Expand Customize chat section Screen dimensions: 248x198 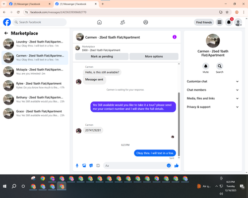(x=213, y=81)
